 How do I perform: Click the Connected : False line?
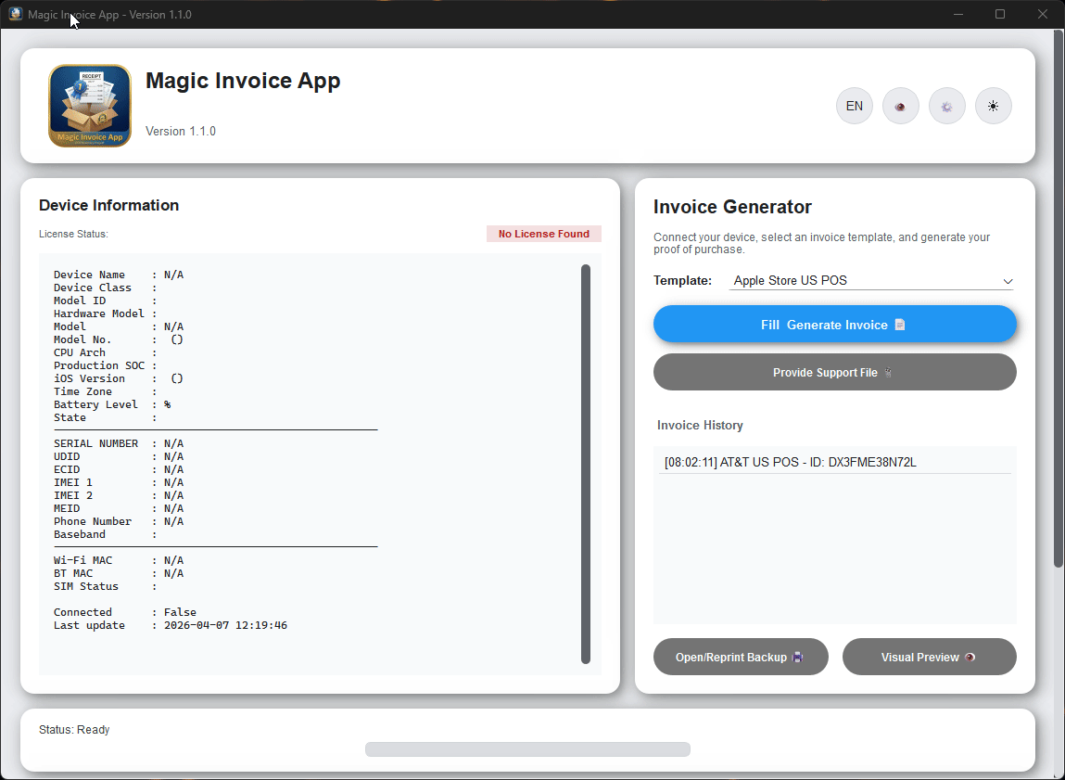(125, 612)
